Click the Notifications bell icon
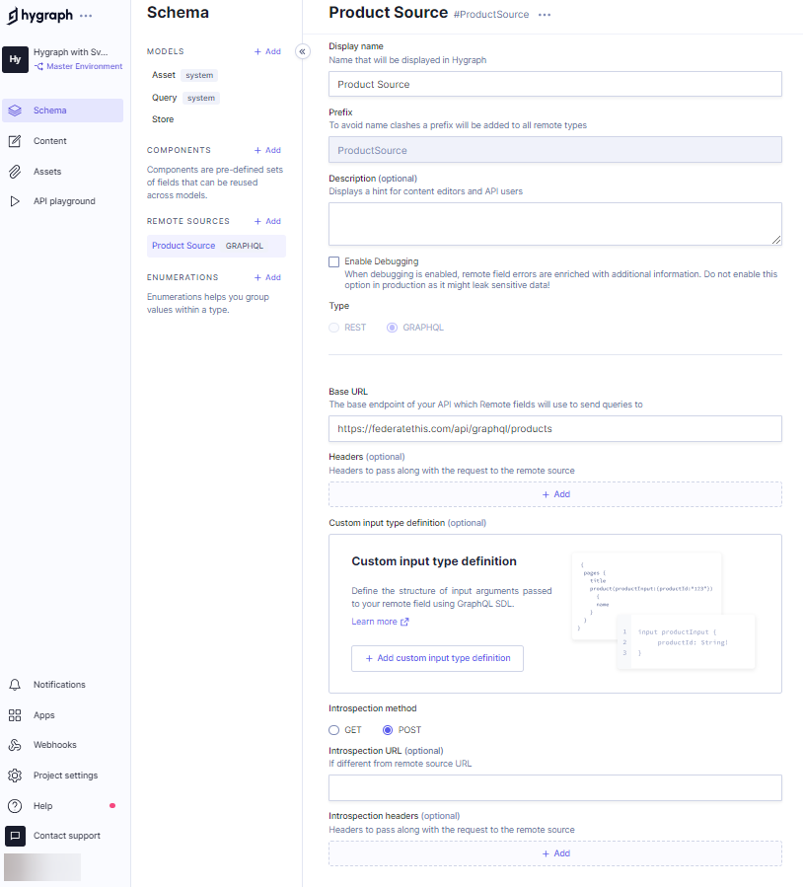The width and height of the screenshot is (803, 887). [x=15, y=685]
